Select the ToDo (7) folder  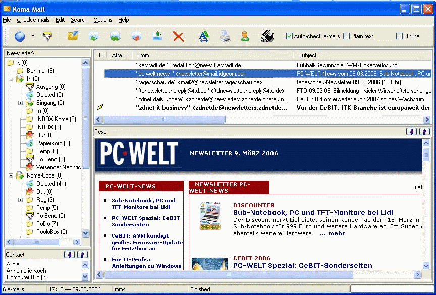[47, 223]
